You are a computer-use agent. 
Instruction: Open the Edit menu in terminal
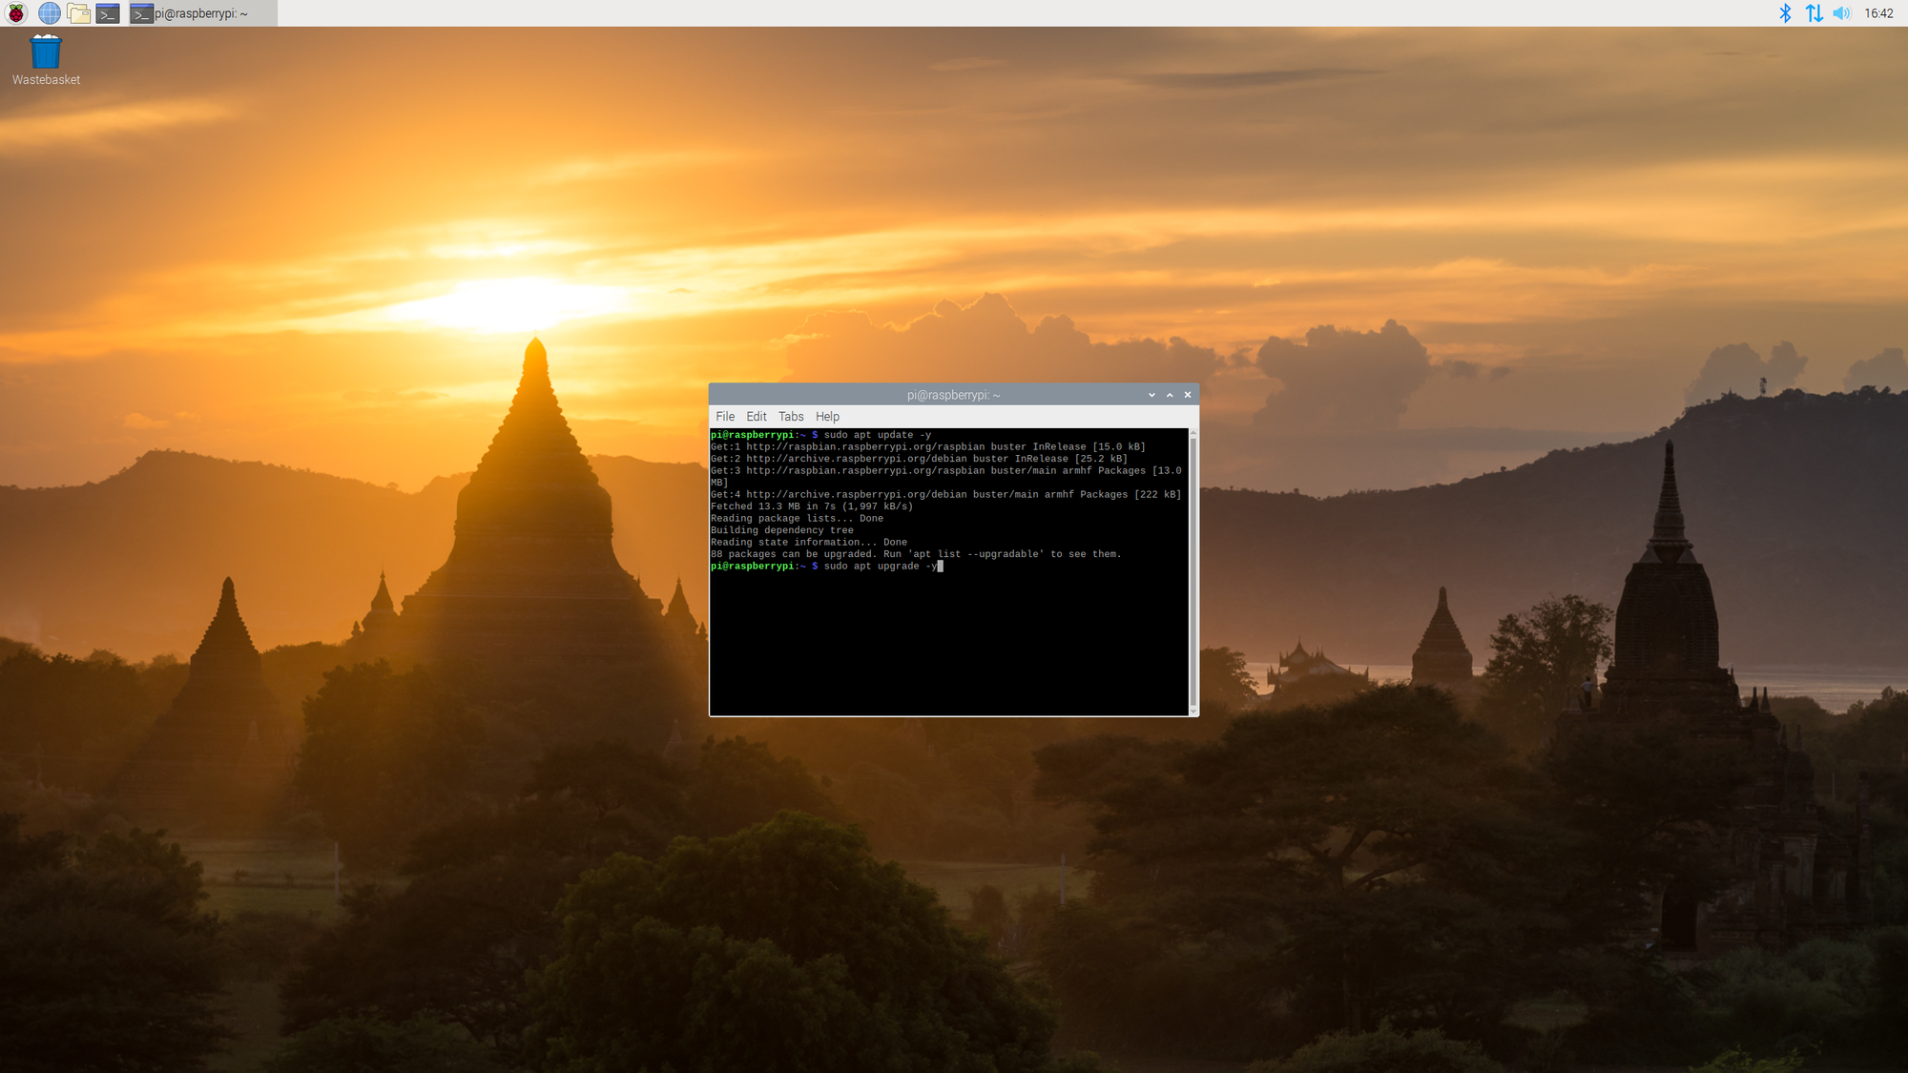(756, 417)
